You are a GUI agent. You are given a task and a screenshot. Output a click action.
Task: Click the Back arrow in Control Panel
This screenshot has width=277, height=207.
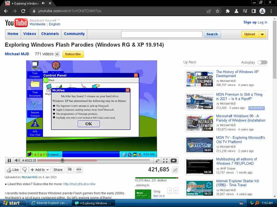pos(46,80)
